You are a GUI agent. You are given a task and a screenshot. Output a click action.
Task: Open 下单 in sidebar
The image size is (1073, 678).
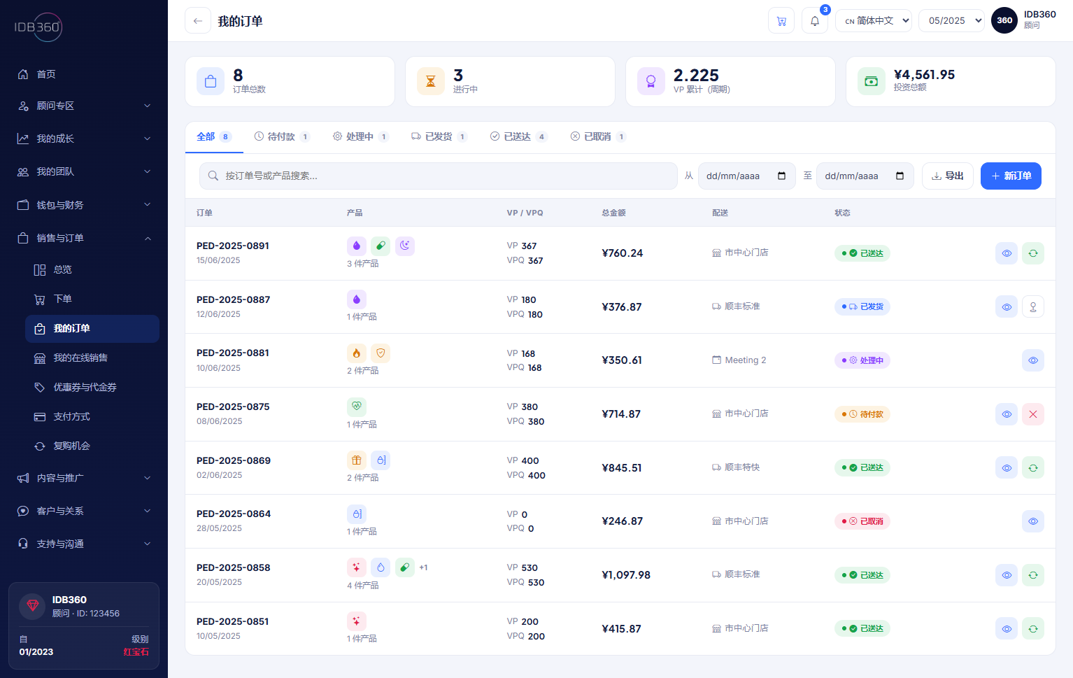pyautogui.click(x=92, y=299)
